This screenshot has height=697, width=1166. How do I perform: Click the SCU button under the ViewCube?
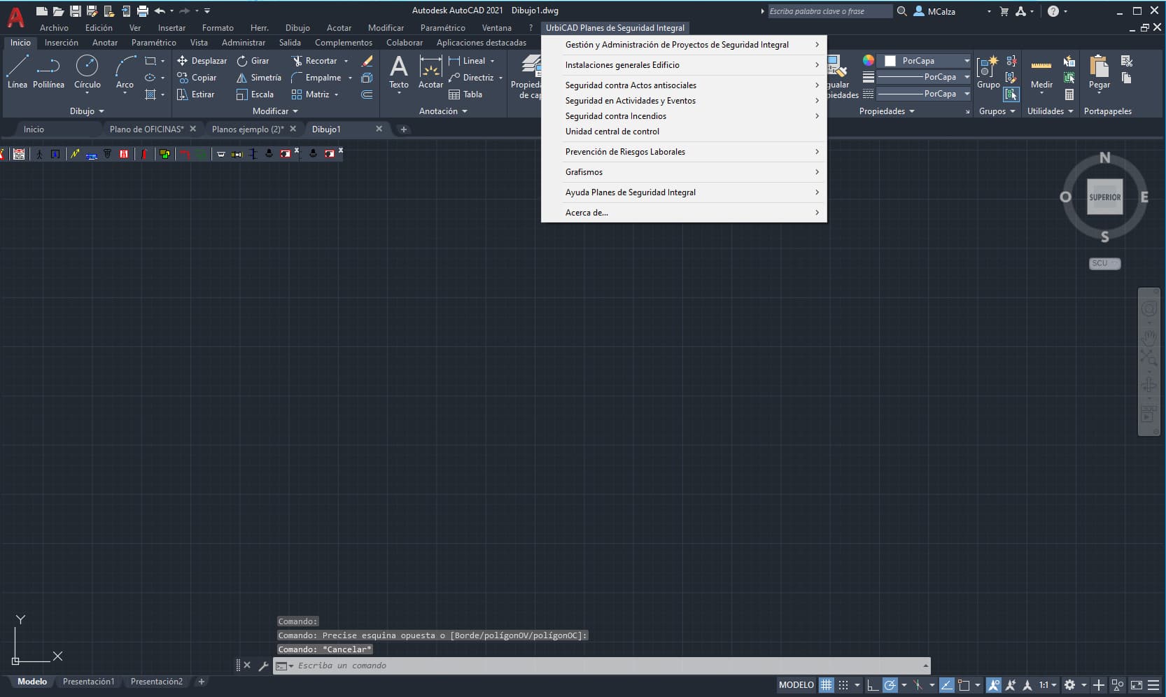click(x=1105, y=264)
